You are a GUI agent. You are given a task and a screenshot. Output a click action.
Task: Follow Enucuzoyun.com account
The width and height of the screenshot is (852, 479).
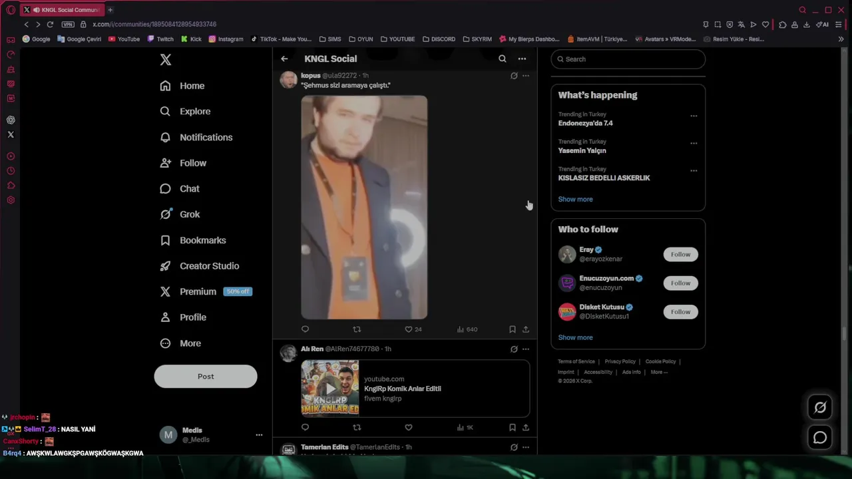tap(680, 283)
